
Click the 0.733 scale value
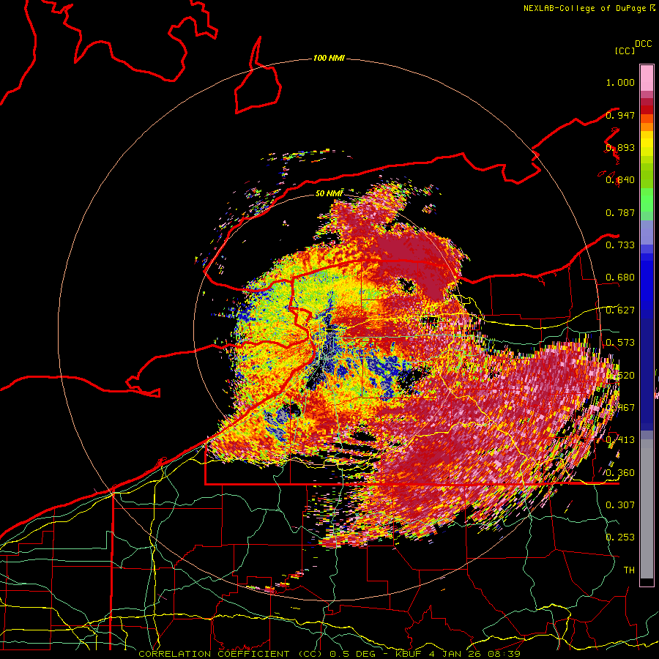620,245
